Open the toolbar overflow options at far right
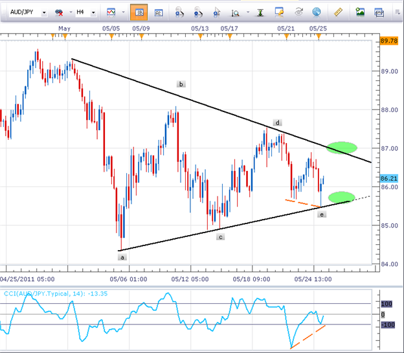This screenshot has height=353, width=404. 398,12
